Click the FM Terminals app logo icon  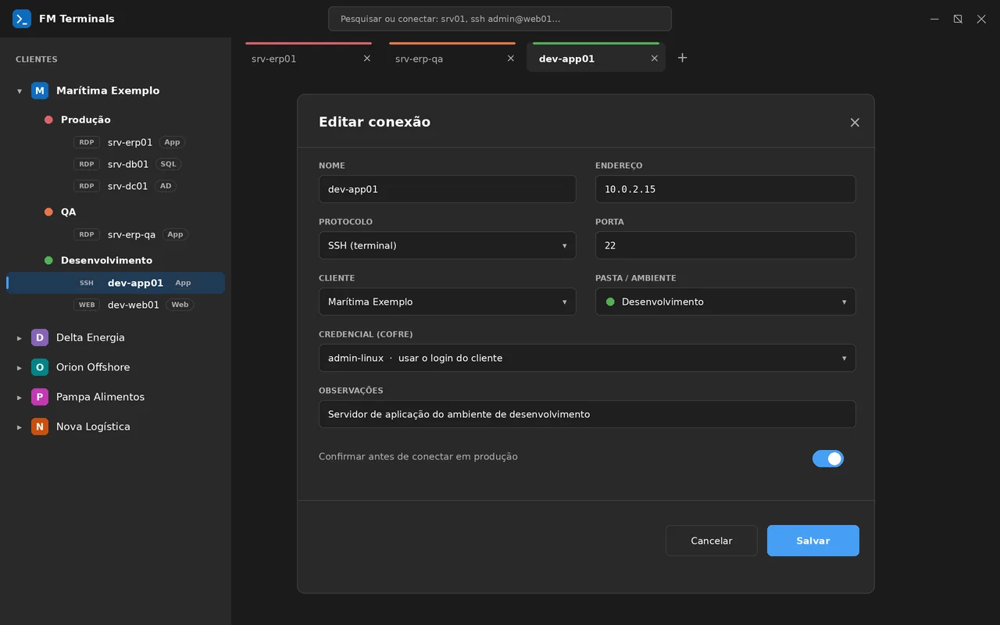22,19
